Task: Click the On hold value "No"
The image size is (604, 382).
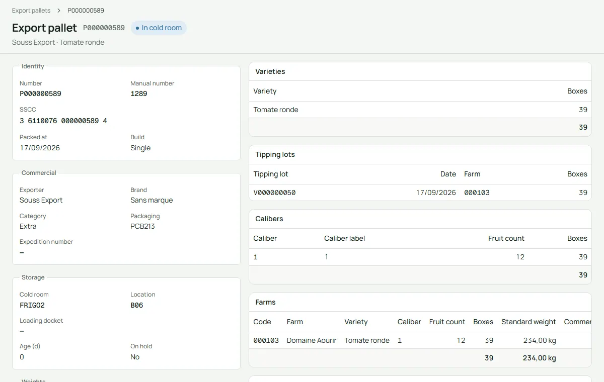Action: click(135, 357)
